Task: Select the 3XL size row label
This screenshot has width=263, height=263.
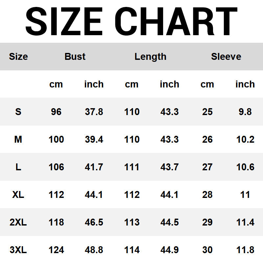Action: 18,250
